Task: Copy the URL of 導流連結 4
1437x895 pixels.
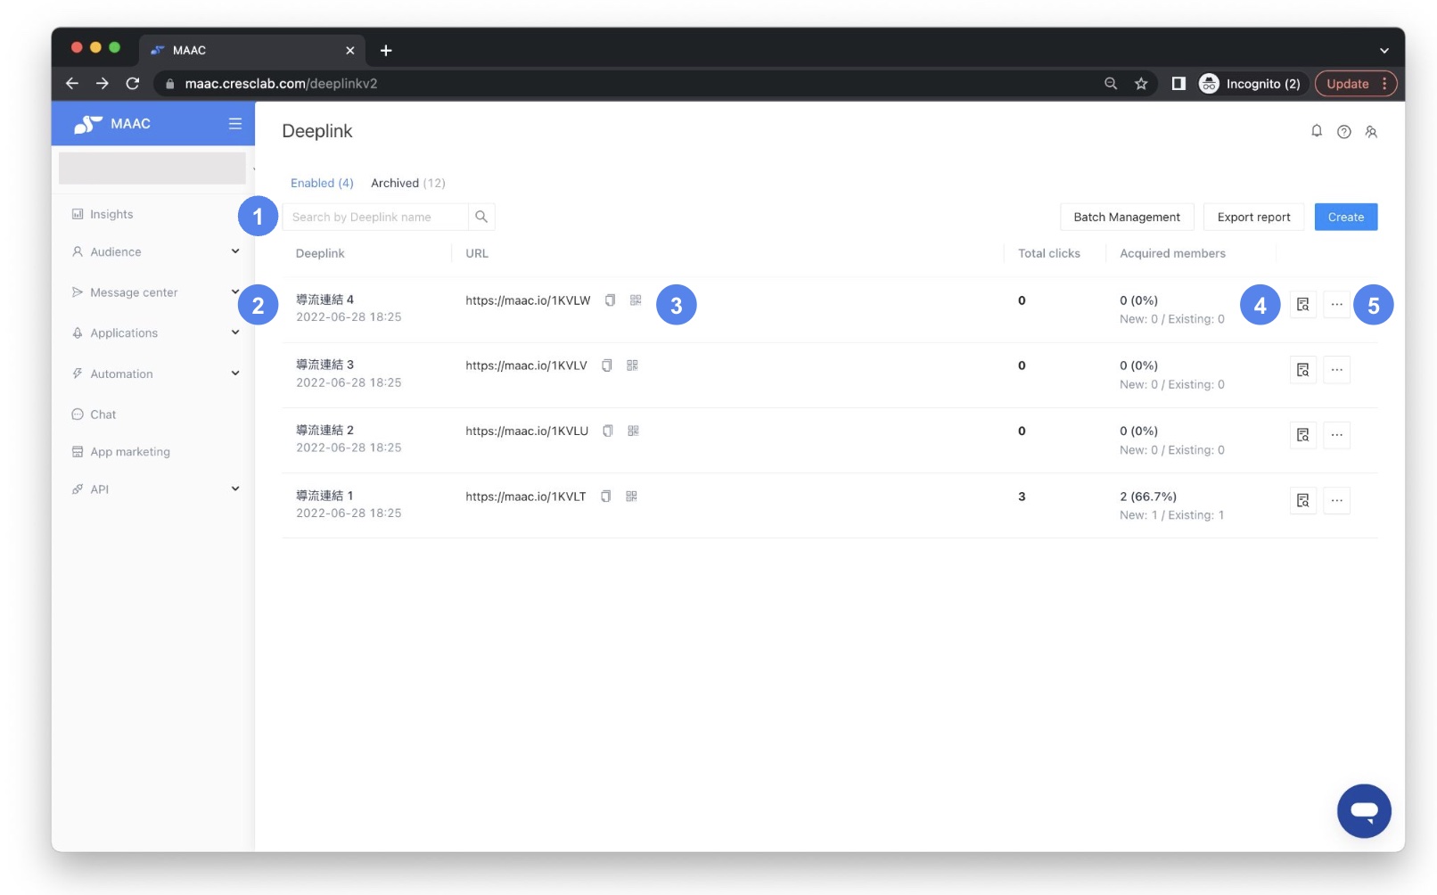Action: tap(610, 300)
